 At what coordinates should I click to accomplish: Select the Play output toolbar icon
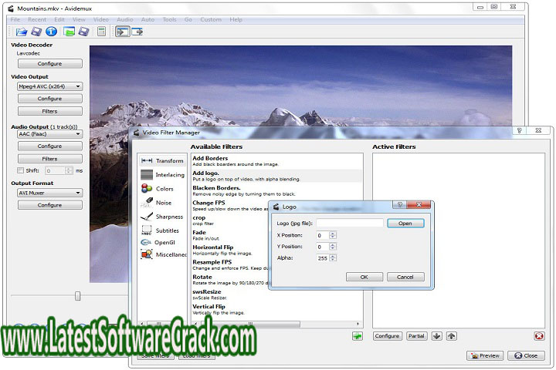137,32
